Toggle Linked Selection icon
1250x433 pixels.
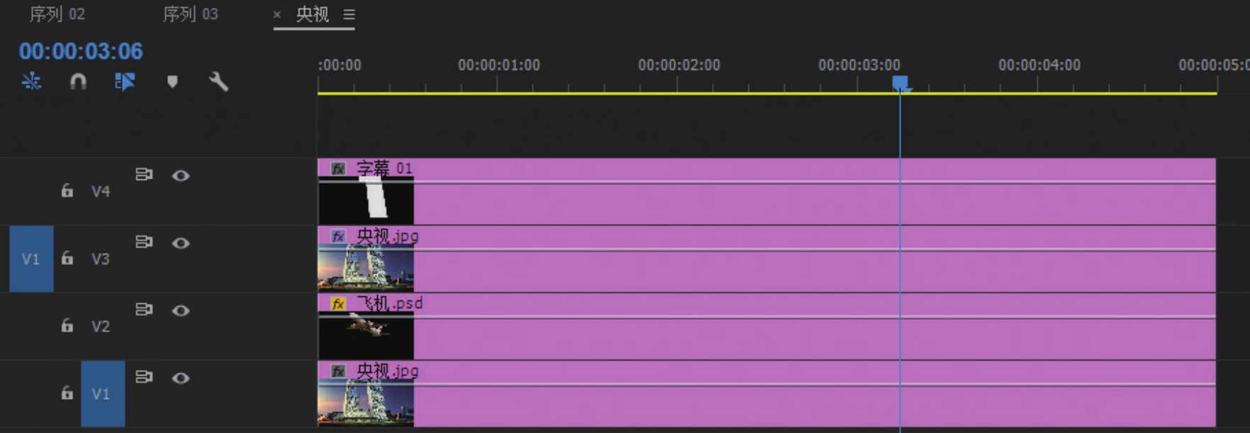tap(125, 81)
